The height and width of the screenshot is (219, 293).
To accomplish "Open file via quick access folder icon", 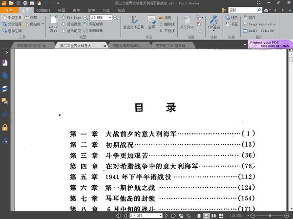I will [11, 3].
